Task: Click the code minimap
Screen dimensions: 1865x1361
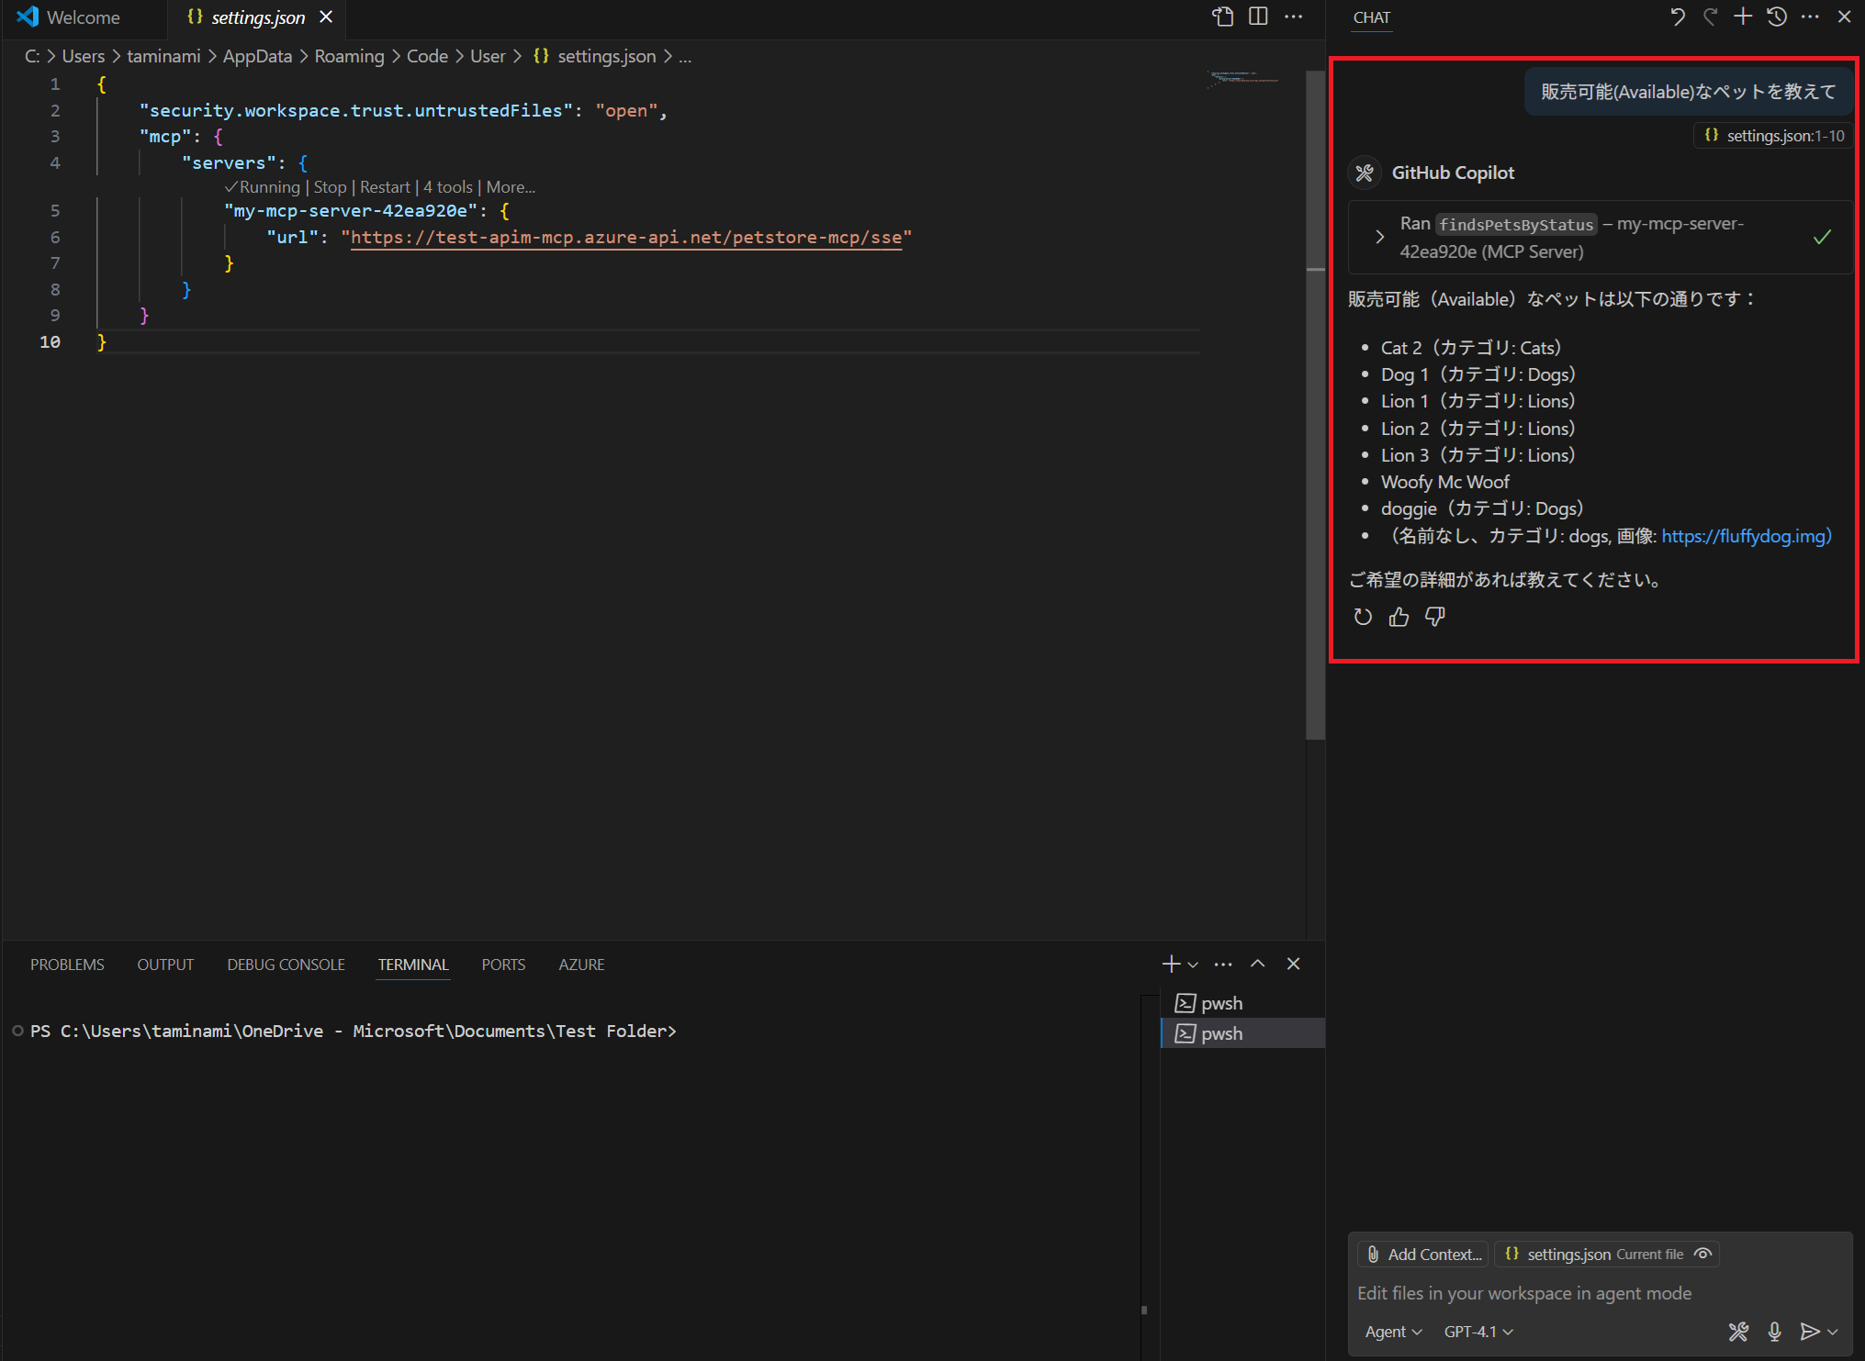Action: click(1242, 78)
